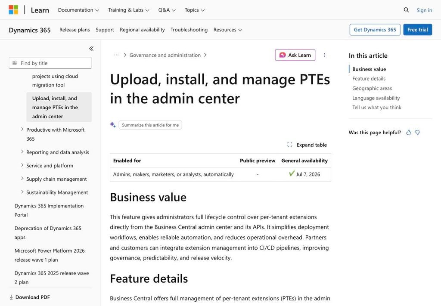Click Admins, makers, marketers table cell
Screen dimensions: 441x306
tap(173, 174)
